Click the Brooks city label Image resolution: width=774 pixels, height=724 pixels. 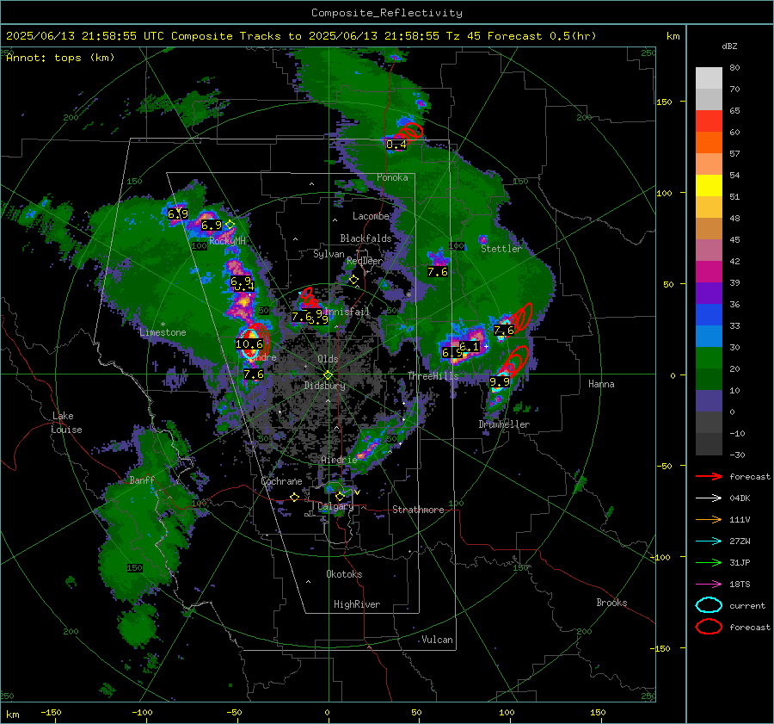pos(611,603)
